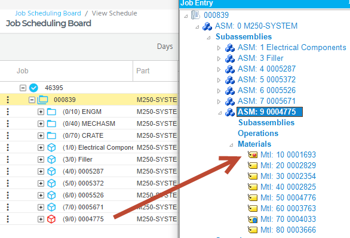The width and height of the screenshot is (350, 238).
Task: Click the M250-SYSTE part cell for 000839
Action: pyautogui.click(x=157, y=100)
